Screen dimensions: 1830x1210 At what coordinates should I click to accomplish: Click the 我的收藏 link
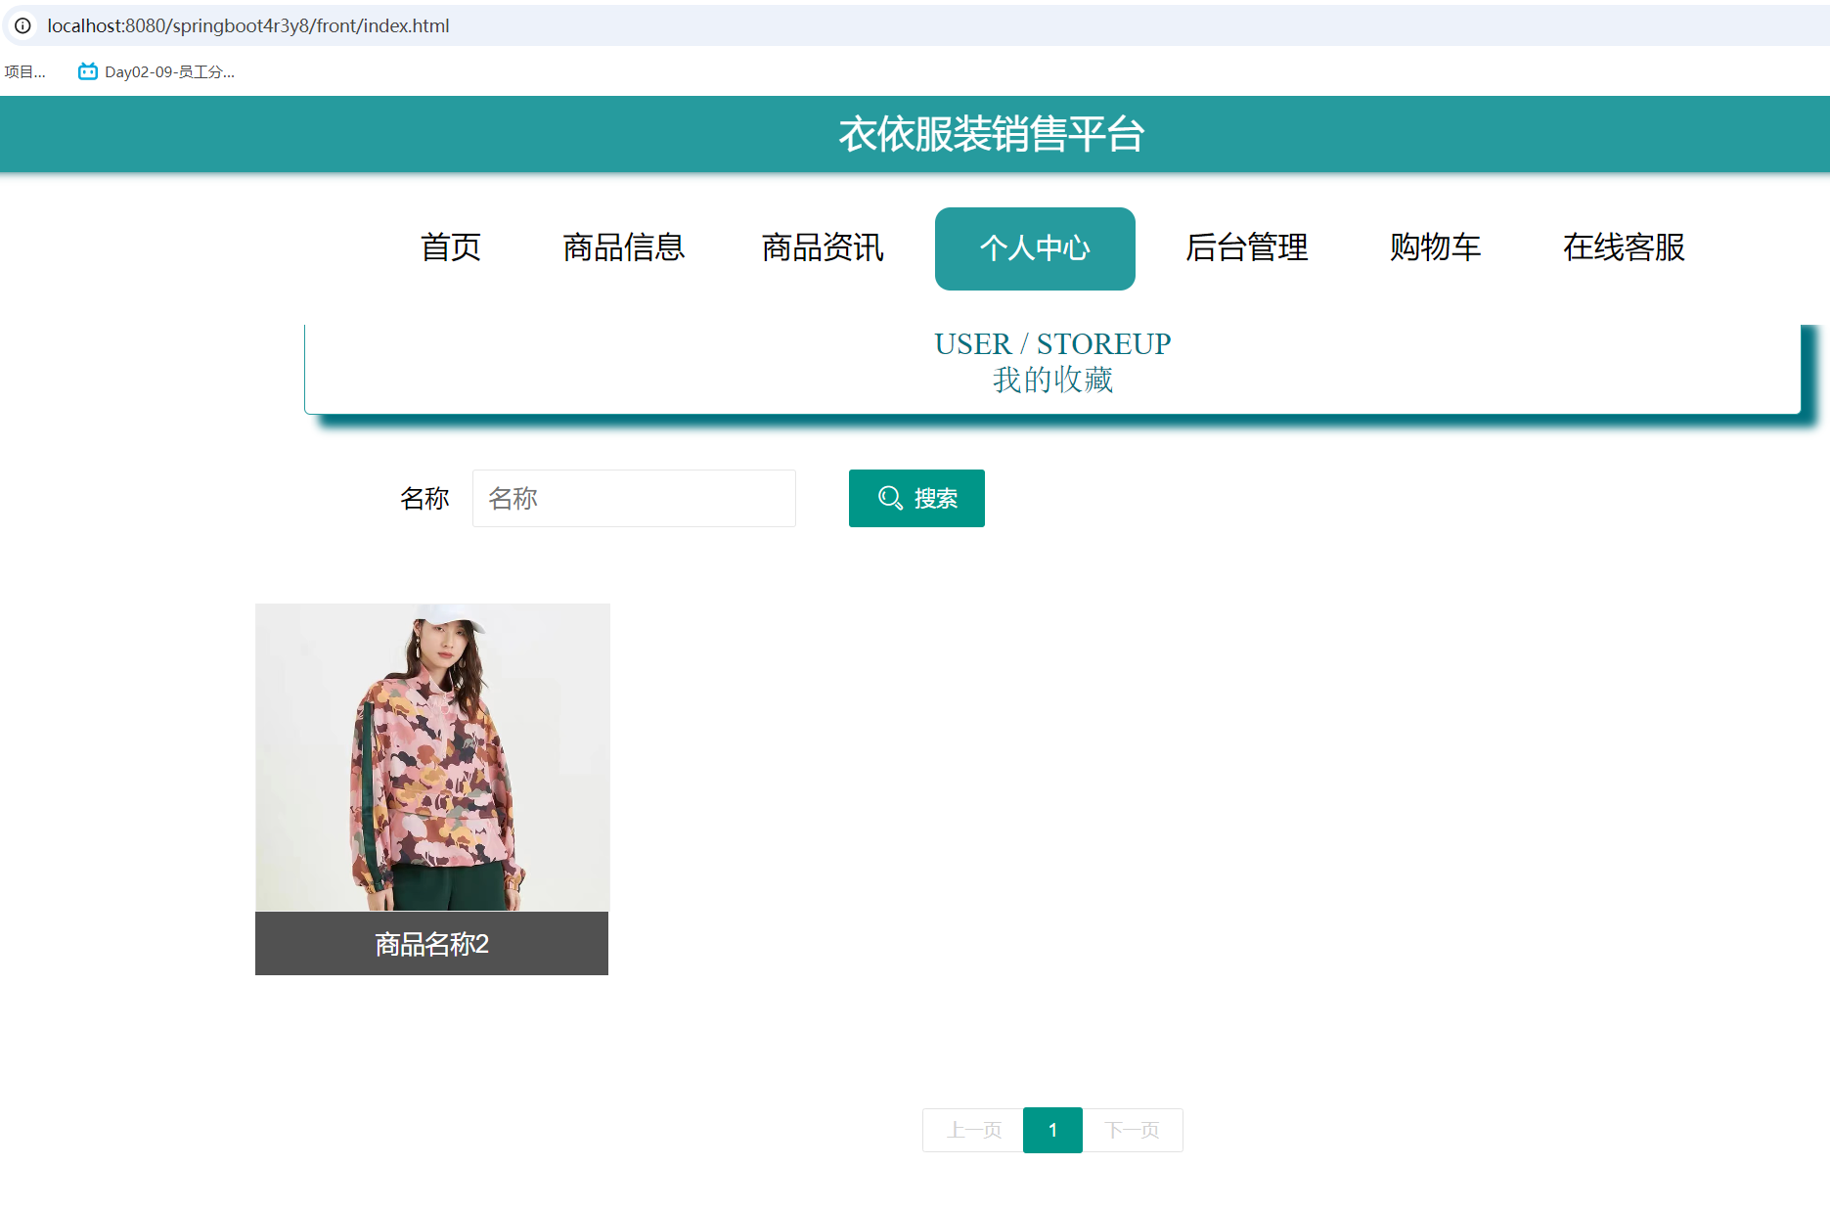(1052, 381)
